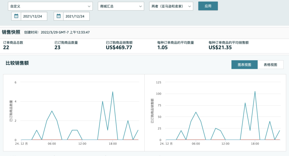Click the total order items value 22
Viewport: 289px width, 156px height.
(x=6, y=47)
